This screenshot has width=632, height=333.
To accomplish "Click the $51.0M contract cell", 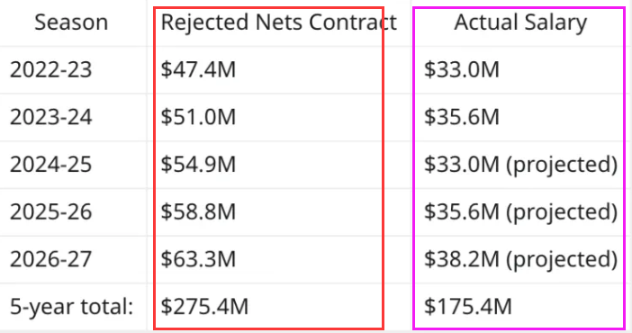I will [198, 117].
